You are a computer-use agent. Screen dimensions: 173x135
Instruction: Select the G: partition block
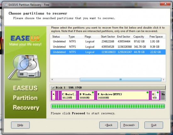tap(155, 95)
